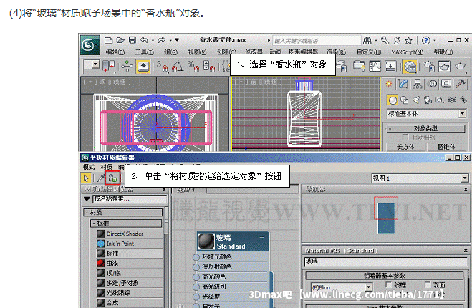The height and width of the screenshot is (308, 472).
Task: Open the highlighted Material Editor toolbar icon
Action: (410, 67)
